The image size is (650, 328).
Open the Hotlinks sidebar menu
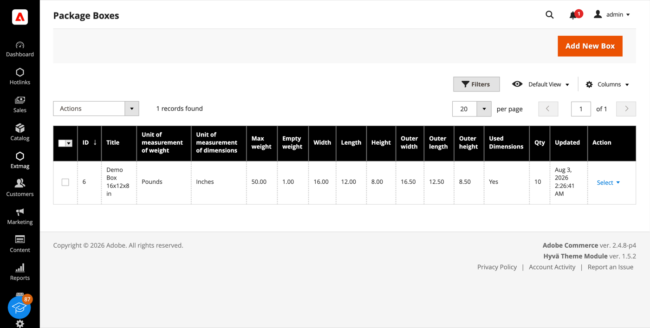(x=20, y=77)
